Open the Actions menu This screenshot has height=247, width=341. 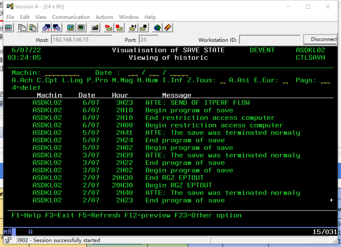pos(104,17)
